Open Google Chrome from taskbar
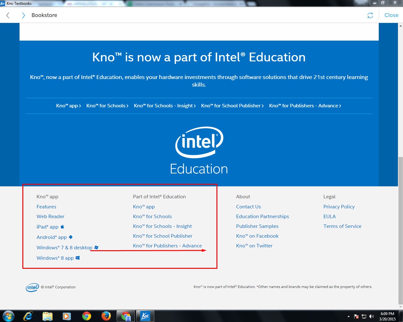Viewport: 403px width, 322px height. (x=87, y=316)
